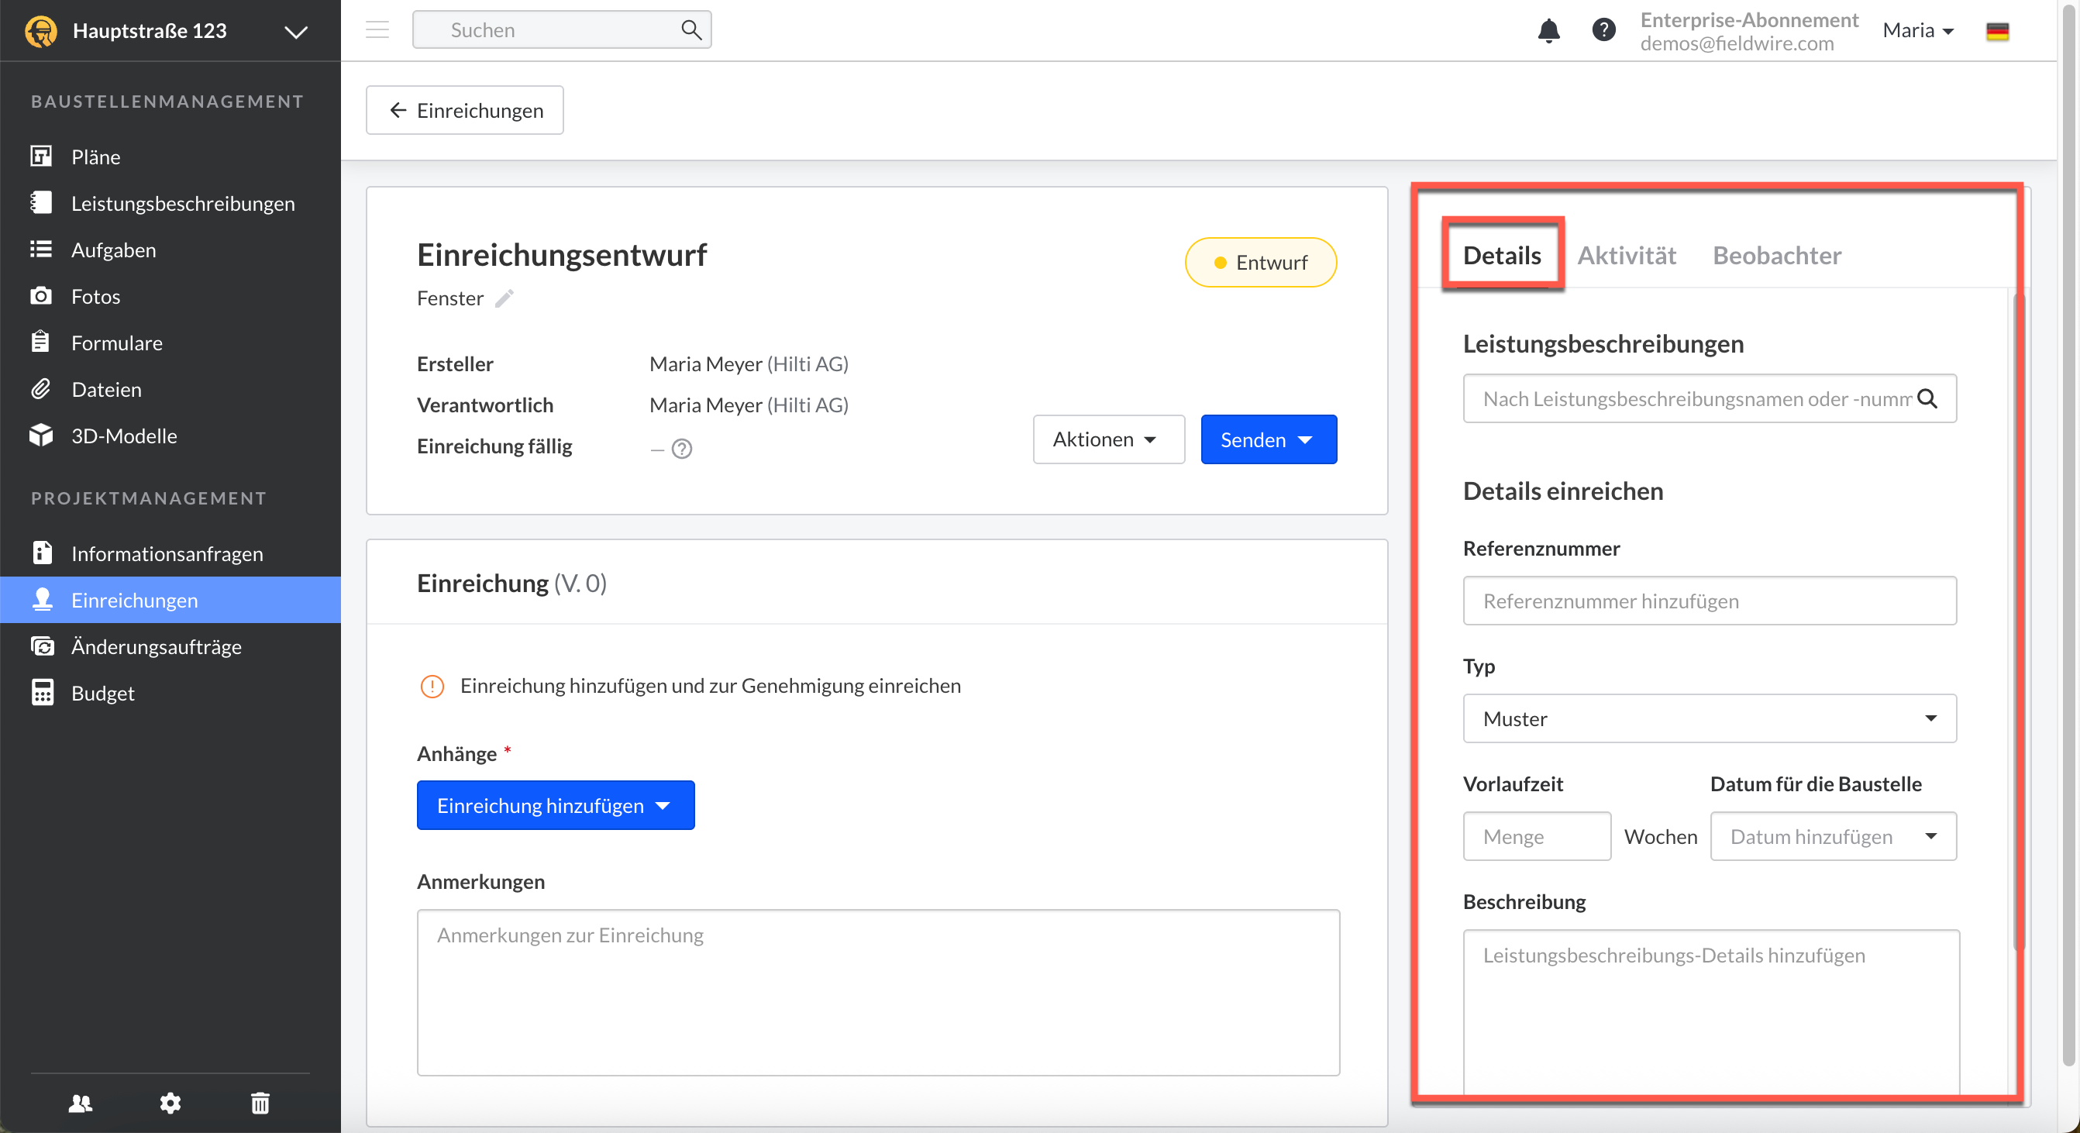Image resolution: width=2080 pixels, height=1133 pixels.
Task: Click the hamburger menu icon
Action: 377,31
